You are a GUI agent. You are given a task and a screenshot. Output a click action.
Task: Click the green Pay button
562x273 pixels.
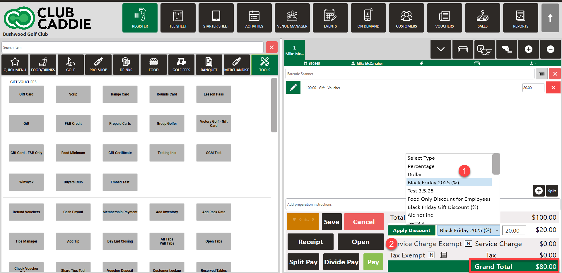click(x=373, y=262)
